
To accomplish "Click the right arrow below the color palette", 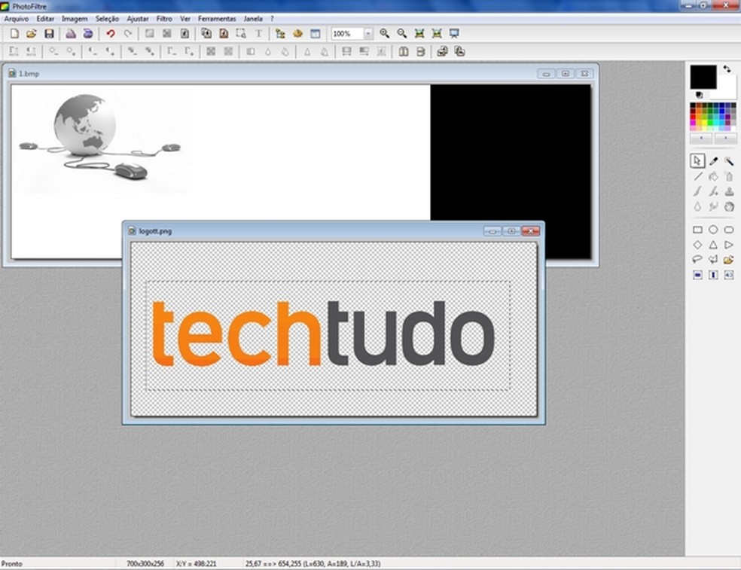I will 725,137.
